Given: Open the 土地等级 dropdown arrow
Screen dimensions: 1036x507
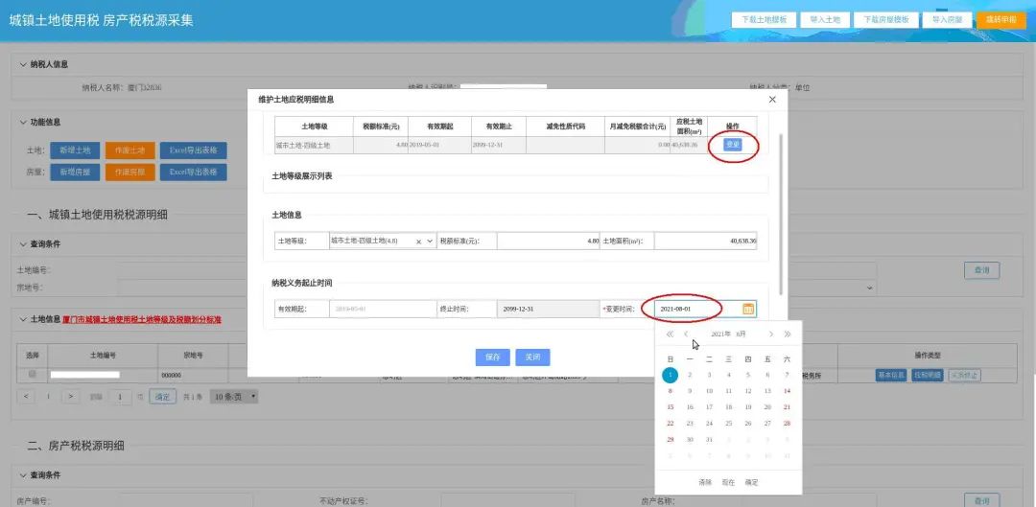Looking at the screenshot, I should (430, 242).
